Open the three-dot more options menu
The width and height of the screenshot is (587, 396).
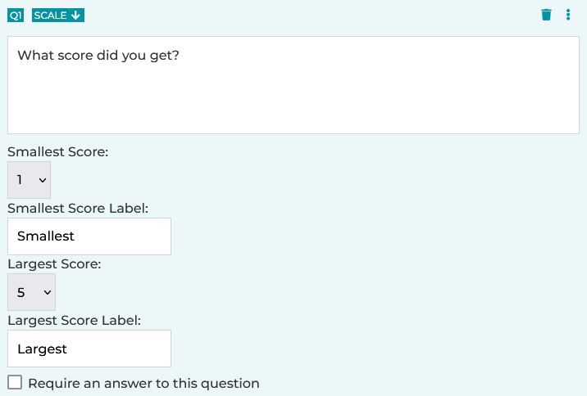tap(568, 15)
